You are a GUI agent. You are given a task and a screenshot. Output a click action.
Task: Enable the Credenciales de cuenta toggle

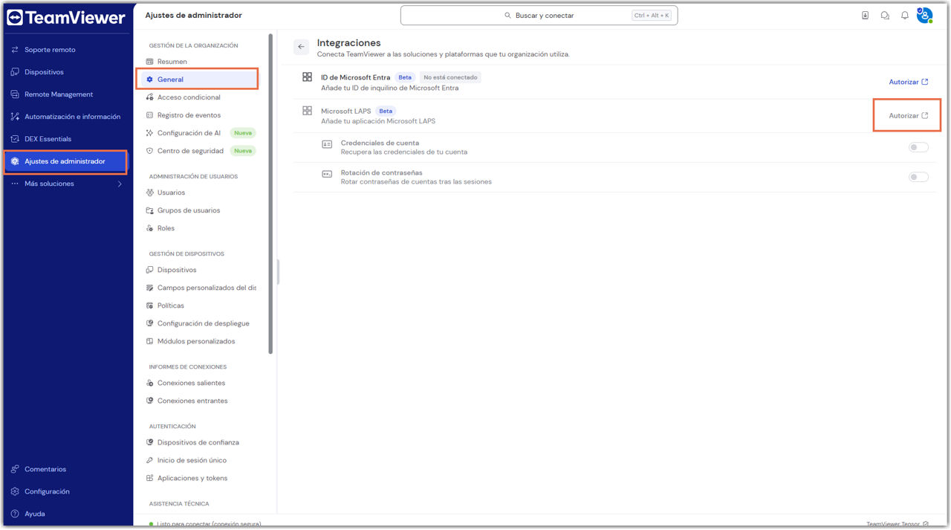tap(918, 147)
